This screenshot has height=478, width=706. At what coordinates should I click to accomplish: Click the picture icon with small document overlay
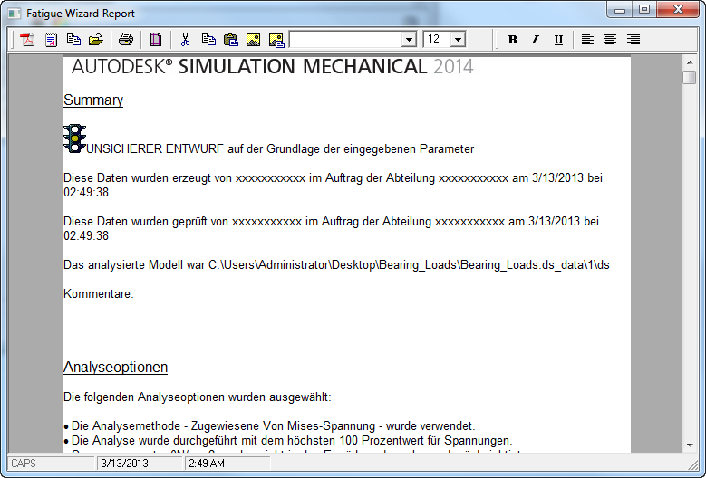click(x=276, y=40)
